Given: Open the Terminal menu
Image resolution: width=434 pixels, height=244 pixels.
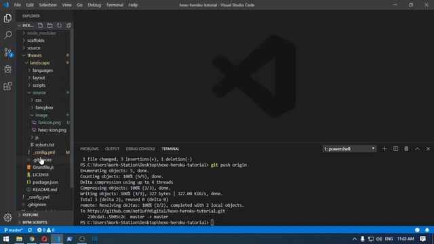Looking at the screenshot, I should point(115,5).
